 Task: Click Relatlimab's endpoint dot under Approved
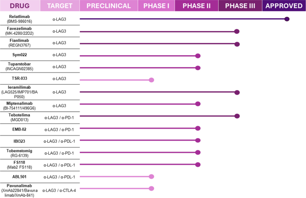[287, 19]
